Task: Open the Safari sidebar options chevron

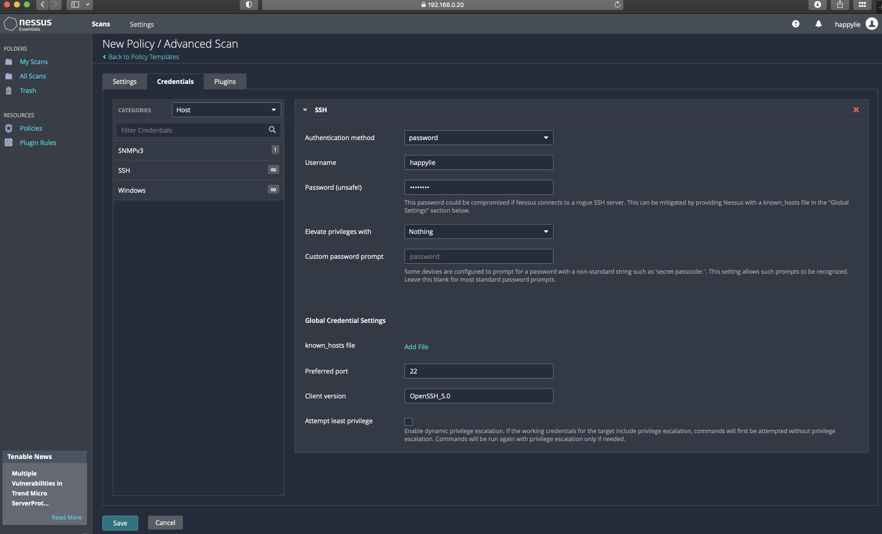Action: pyautogui.click(x=87, y=4)
